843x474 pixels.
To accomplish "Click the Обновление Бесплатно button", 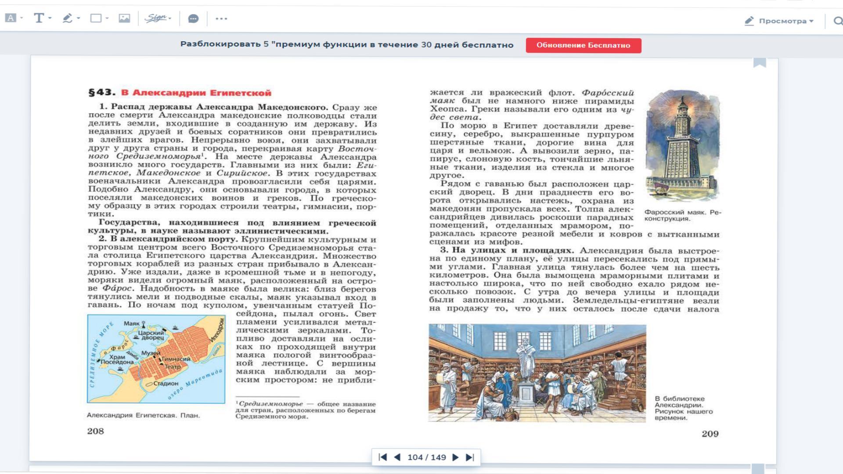I will coord(583,45).
